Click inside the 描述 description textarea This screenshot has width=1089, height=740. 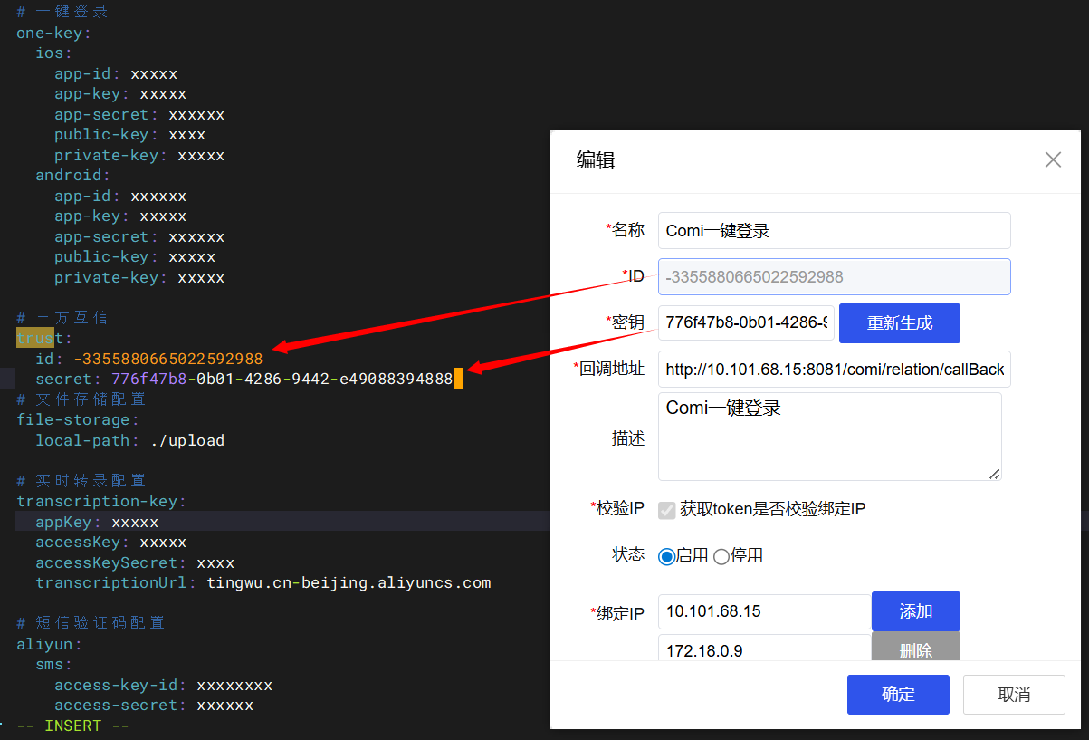pyautogui.click(x=829, y=437)
